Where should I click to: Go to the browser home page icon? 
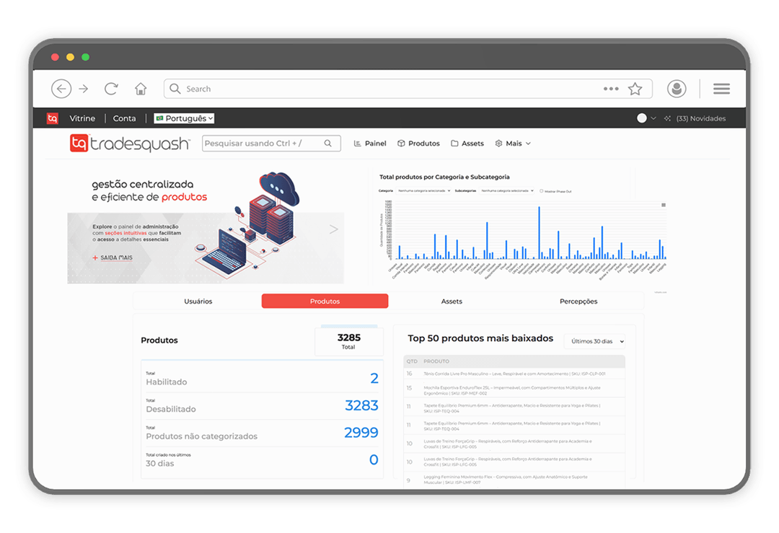(x=141, y=89)
